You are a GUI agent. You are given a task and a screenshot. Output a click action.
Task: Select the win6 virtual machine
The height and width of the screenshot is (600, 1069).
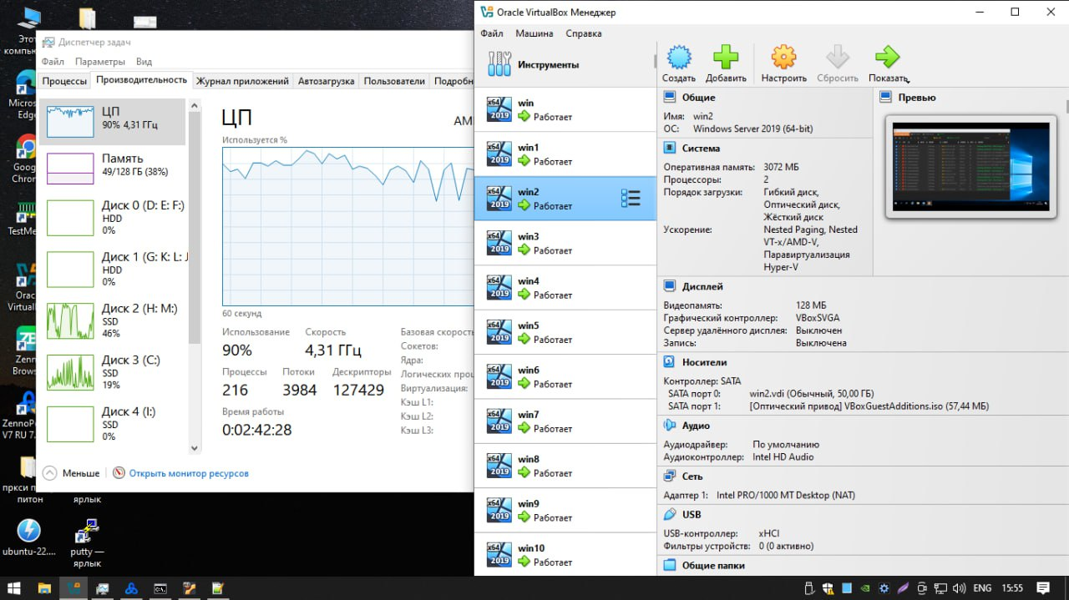565,376
